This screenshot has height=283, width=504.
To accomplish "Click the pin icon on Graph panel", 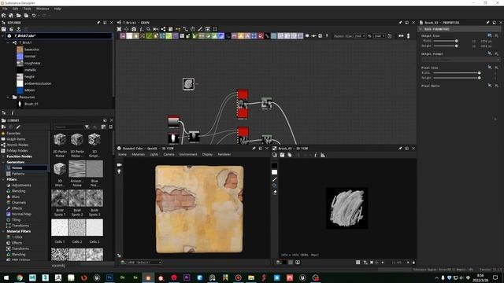I will click(400, 23).
